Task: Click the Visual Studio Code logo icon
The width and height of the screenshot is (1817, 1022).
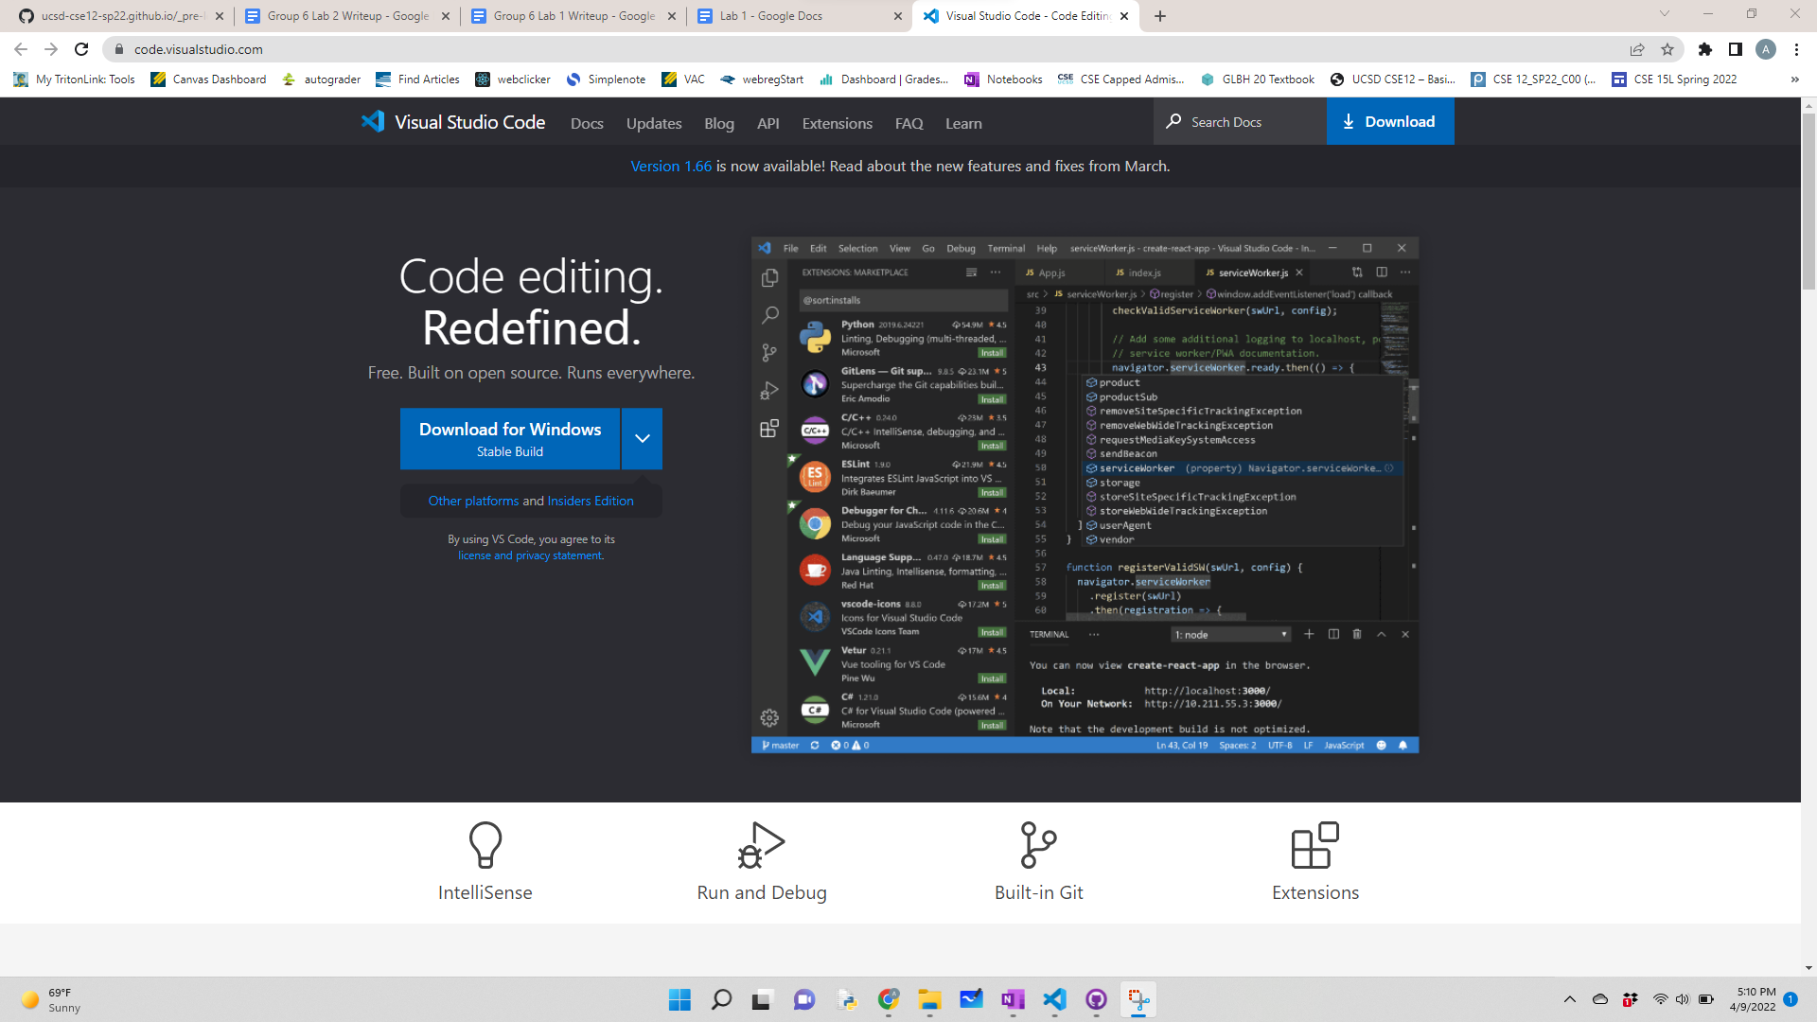Action: pyautogui.click(x=373, y=122)
